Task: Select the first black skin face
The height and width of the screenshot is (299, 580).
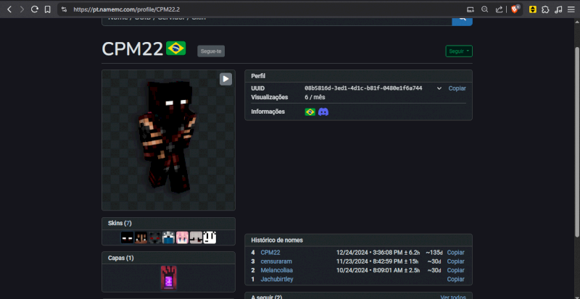Action: [x=128, y=237]
